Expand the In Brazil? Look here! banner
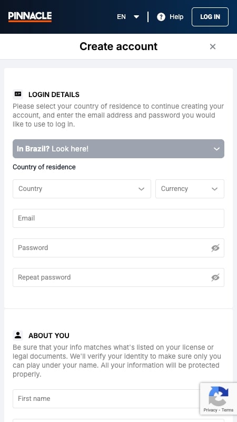The image size is (237, 422). tap(118, 149)
